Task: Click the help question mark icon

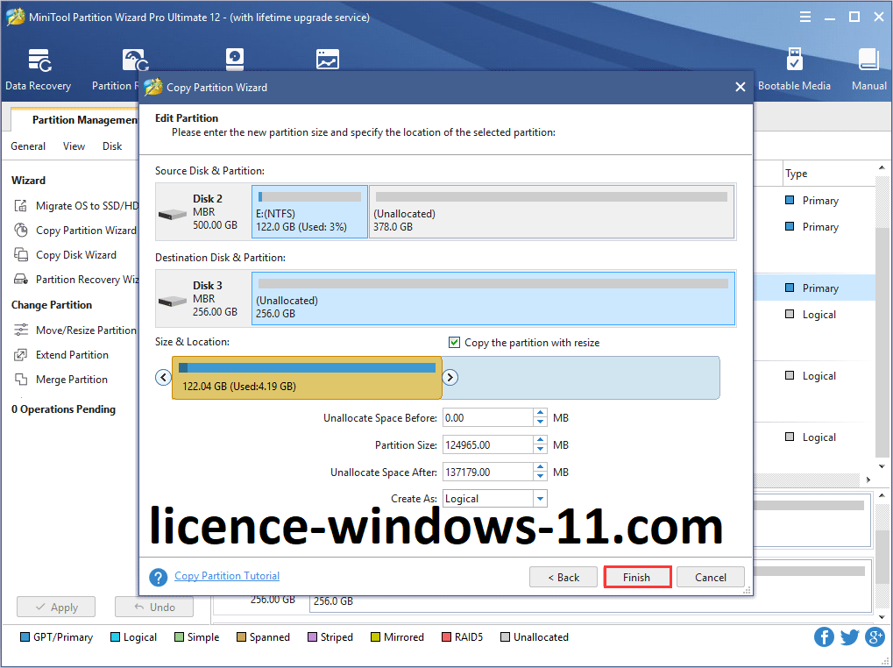Action: tap(158, 577)
